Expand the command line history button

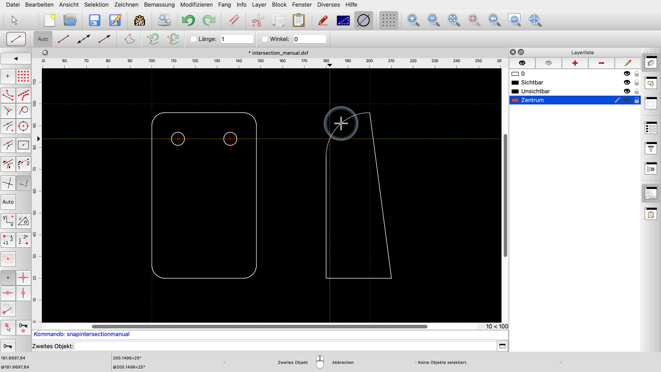pyautogui.click(x=502, y=346)
